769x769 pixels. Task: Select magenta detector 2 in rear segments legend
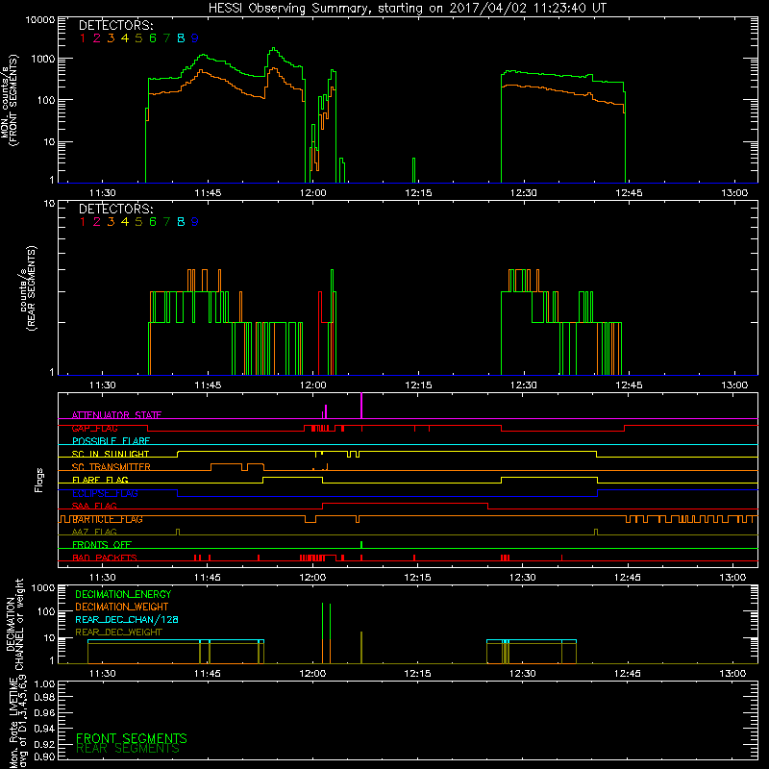(x=97, y=222)
